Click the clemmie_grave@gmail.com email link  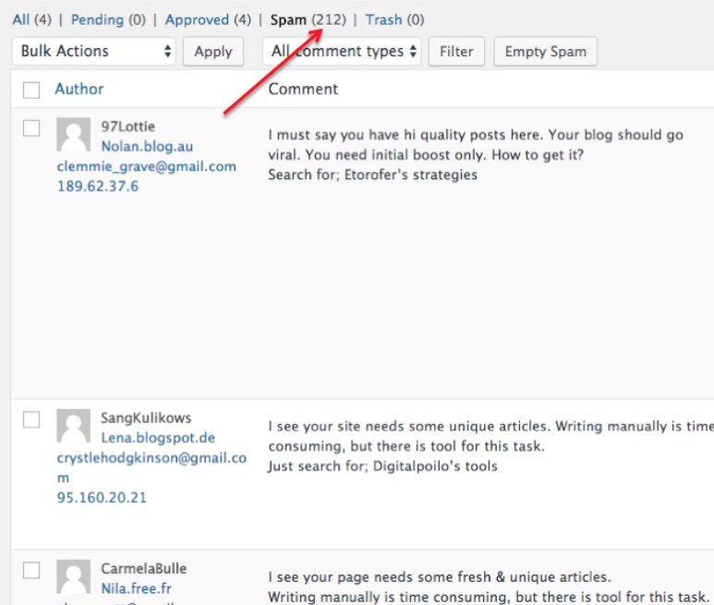coord(147,166)
